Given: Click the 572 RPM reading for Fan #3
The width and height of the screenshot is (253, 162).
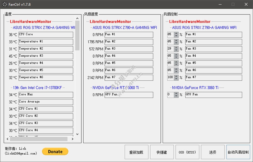Looking at the screenshot, I should click(96, 49).
